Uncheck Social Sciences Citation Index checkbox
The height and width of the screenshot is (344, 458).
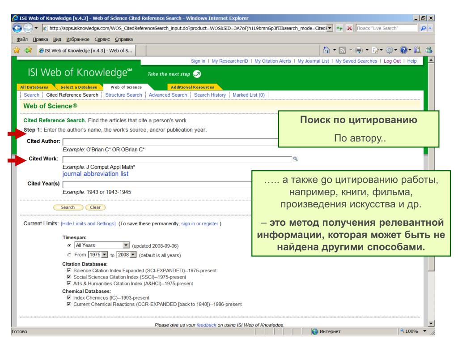click(x=68, y=277)
